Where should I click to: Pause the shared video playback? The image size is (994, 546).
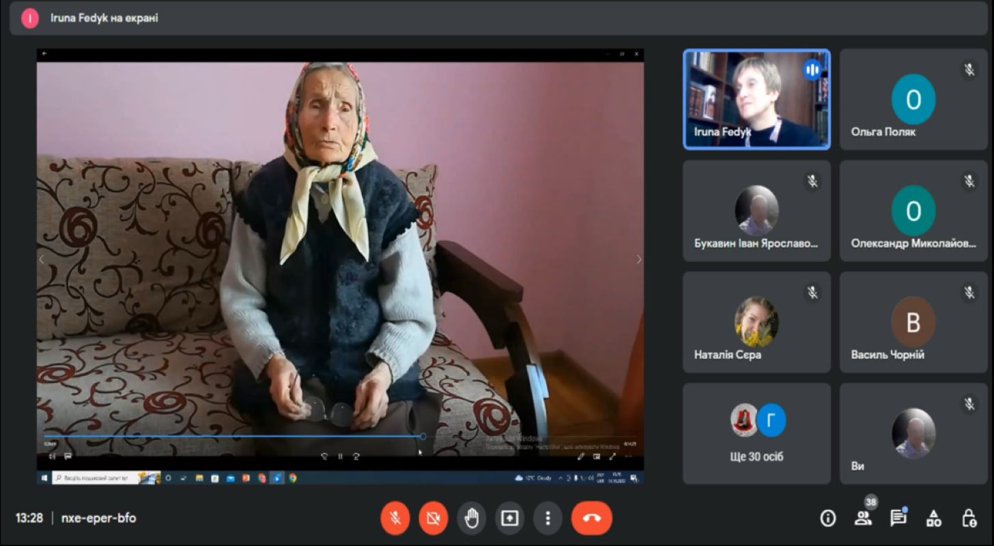tap(341, 457)
